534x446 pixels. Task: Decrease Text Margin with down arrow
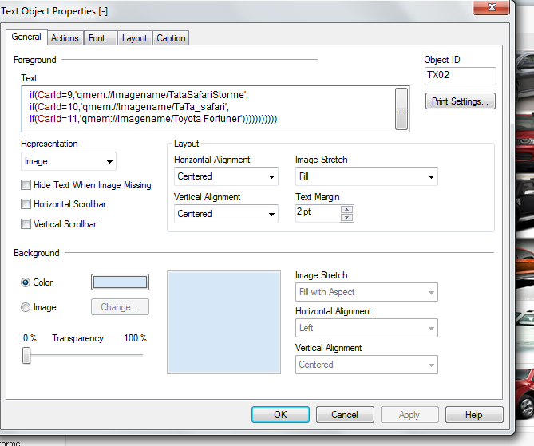[x=346, y=218]
